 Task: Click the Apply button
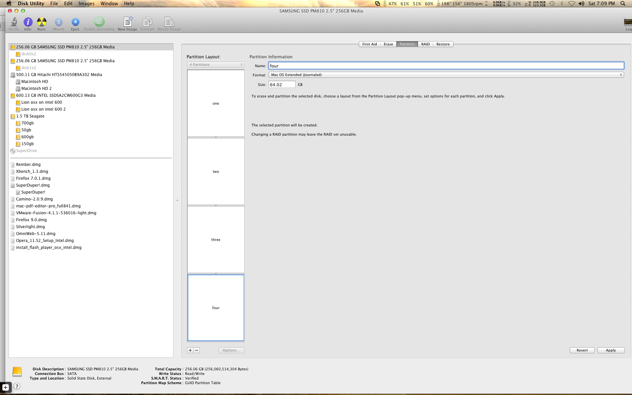[611, 350]
